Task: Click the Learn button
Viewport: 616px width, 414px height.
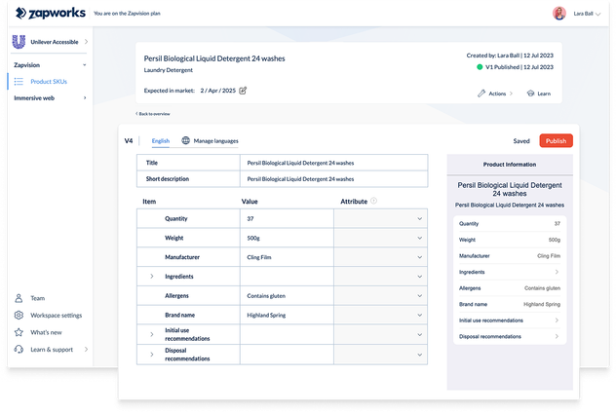Action: [x=539, y=94]
